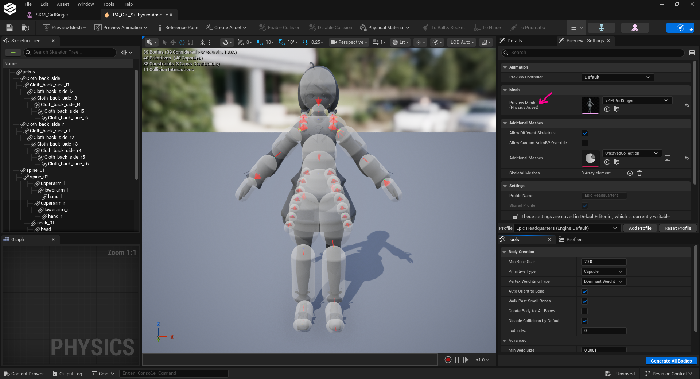Enable Create Body for All Bones
The width and height of the screenshot is (700, 379).
click(584, 311)
